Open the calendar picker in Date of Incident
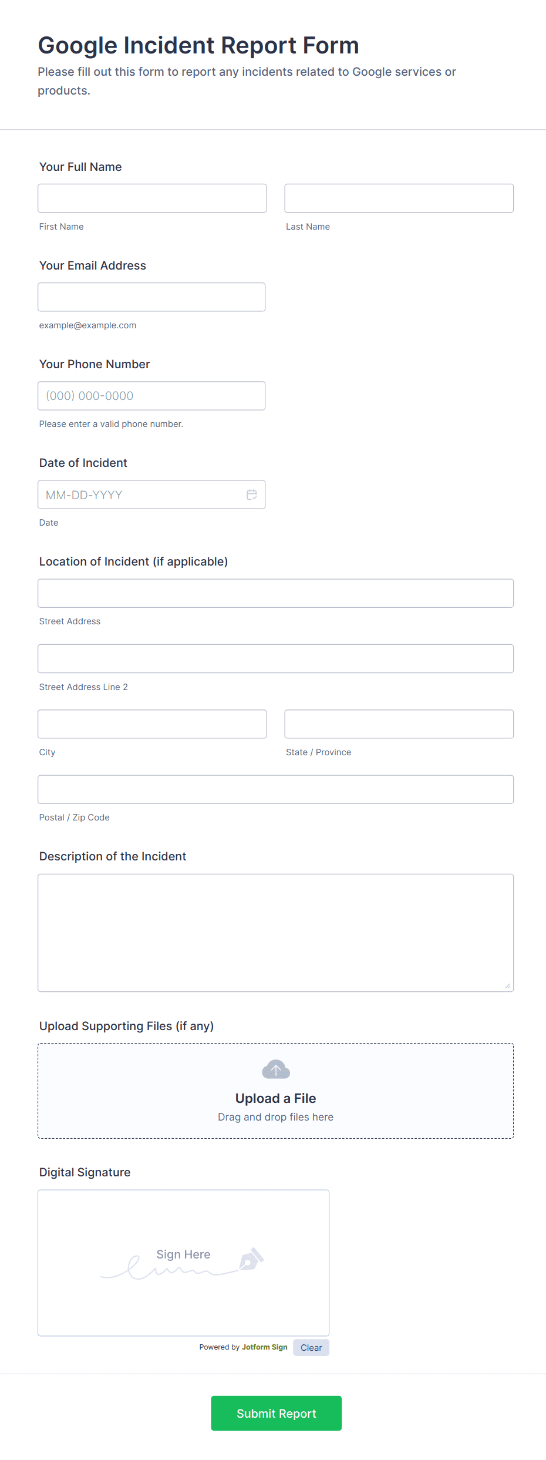Viewport: 546px width, 1460px height. (x=251, y=494)
